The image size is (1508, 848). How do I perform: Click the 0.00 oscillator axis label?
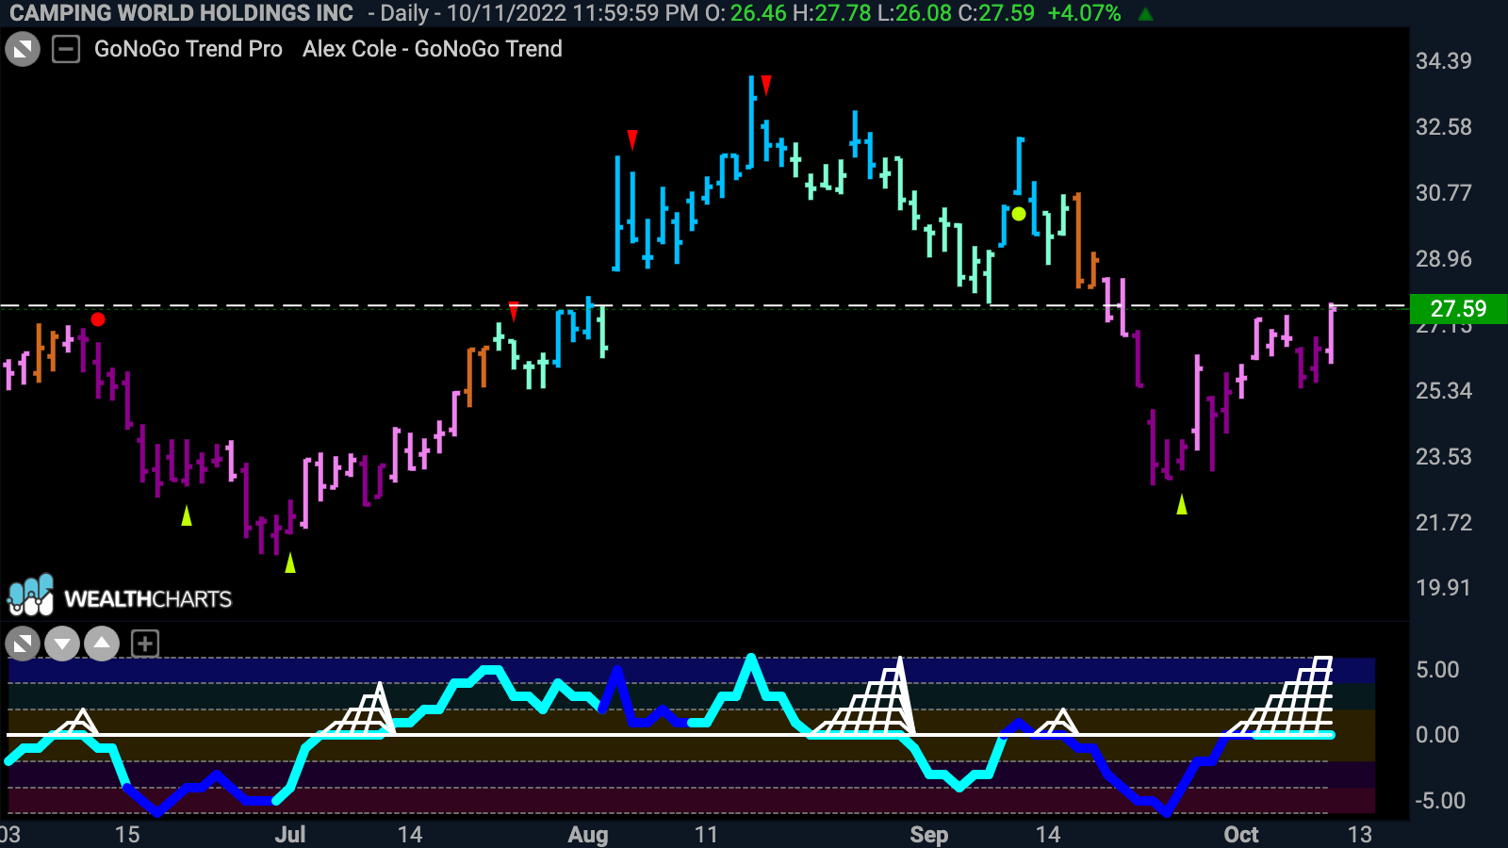(1437, 735)
